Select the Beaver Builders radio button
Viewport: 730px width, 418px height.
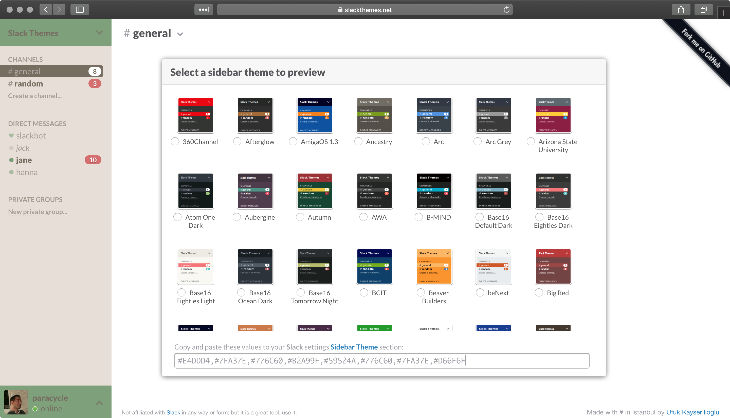pyautogui.click(x=421, y=292)
